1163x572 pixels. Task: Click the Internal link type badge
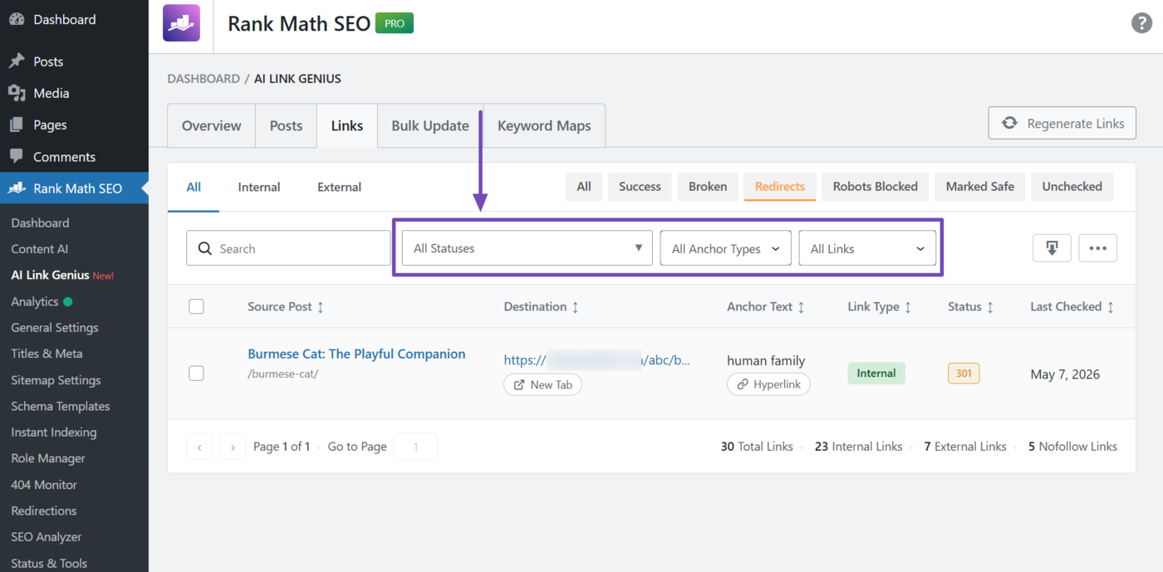(876, 374)
